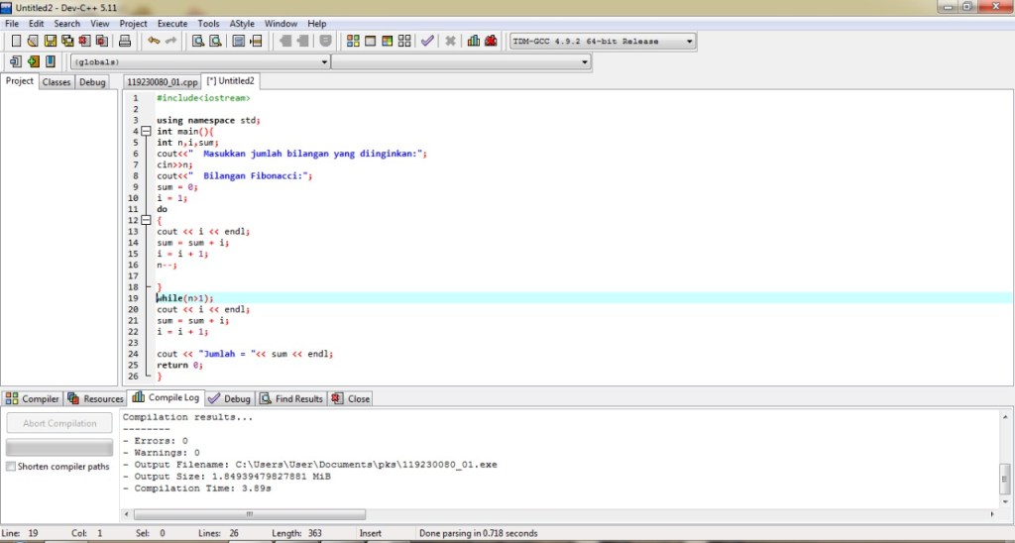Click the compile log horizontal scrollbar thumb
The width and height of the screenshot is (1015, 543).
249,515
